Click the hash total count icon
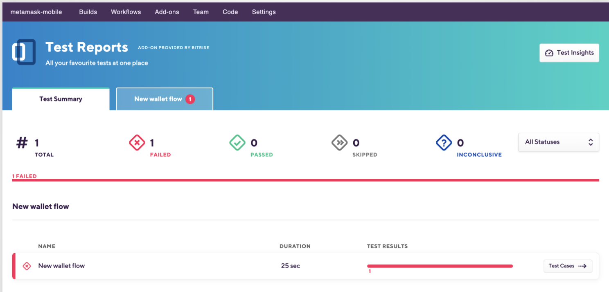The image size is (609, 292). [22, 143]
